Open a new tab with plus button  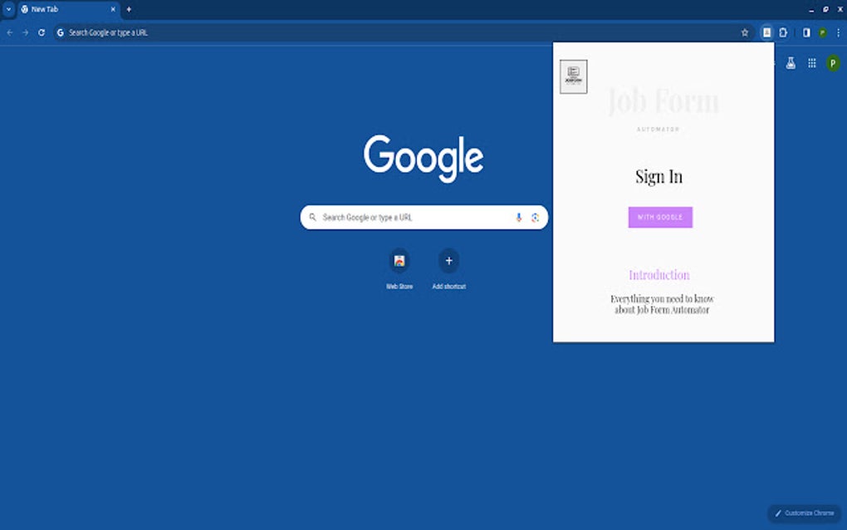[129, 9]
